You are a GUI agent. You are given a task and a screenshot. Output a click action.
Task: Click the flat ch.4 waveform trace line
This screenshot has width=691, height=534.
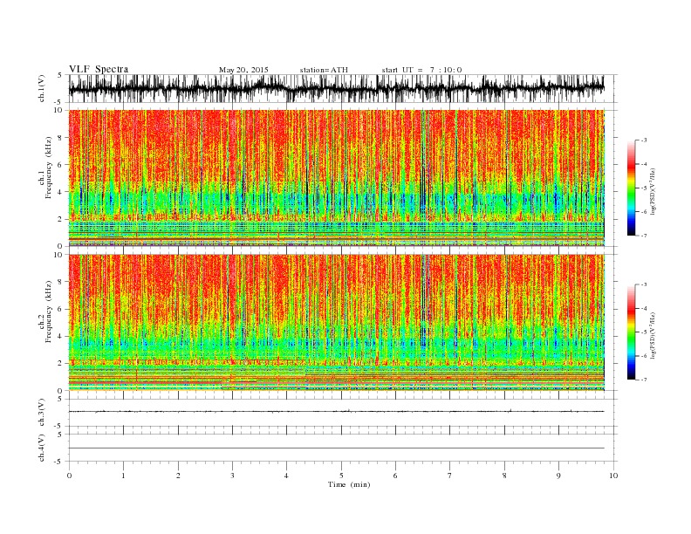(336, 448)
